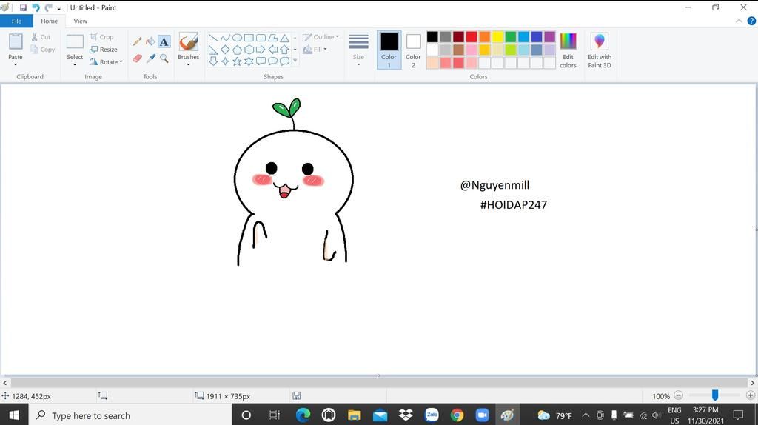Open Zalo app from taskbar
Screen dimensions: 758x425
432,415
